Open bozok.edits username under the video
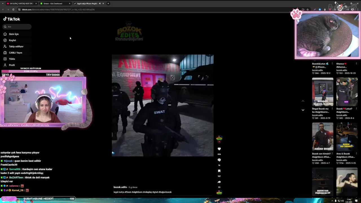Screen dimensions: 361x203 coord(120,187)
